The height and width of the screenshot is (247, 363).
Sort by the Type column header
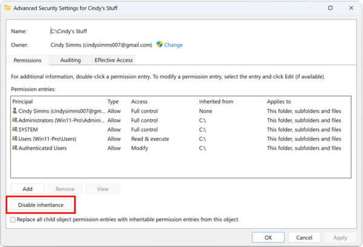point(113,102)
